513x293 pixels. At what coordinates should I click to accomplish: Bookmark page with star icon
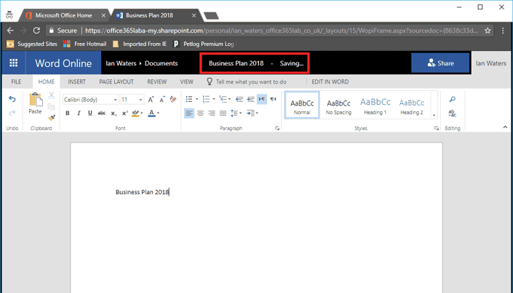pyautogui.click(x=488, y=31)
